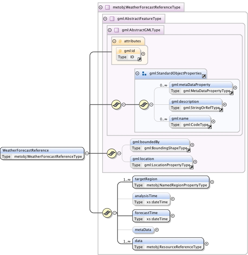Expand the metaData element

tap(157, 230)
